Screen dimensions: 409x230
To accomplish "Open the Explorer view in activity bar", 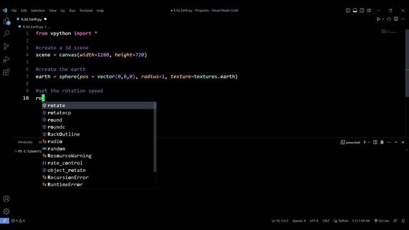I will (x=6, y=21).
